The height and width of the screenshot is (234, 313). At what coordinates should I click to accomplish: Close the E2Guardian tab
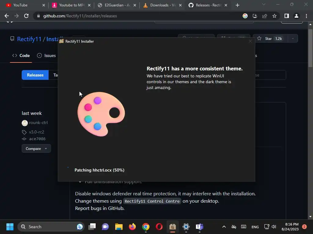(135, 5)
